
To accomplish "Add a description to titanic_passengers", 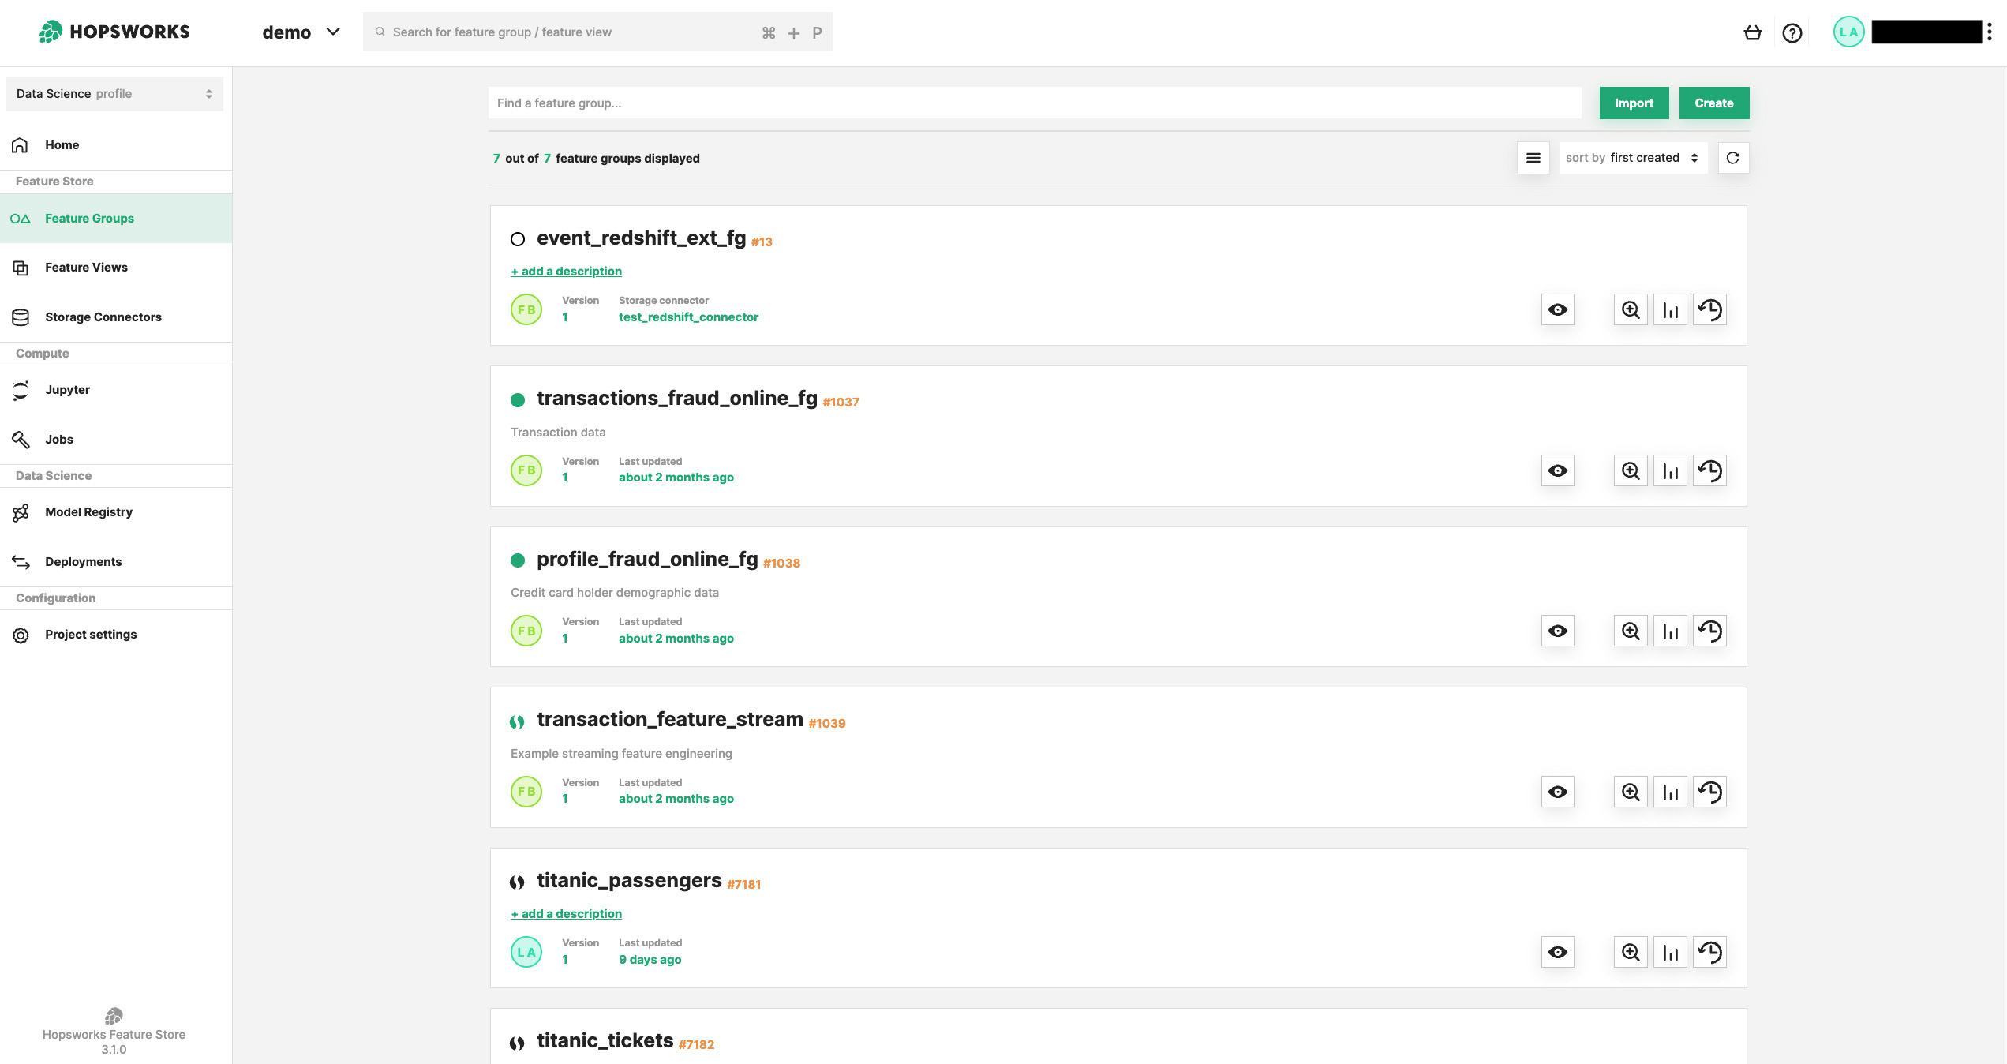I will pos(566,913).
